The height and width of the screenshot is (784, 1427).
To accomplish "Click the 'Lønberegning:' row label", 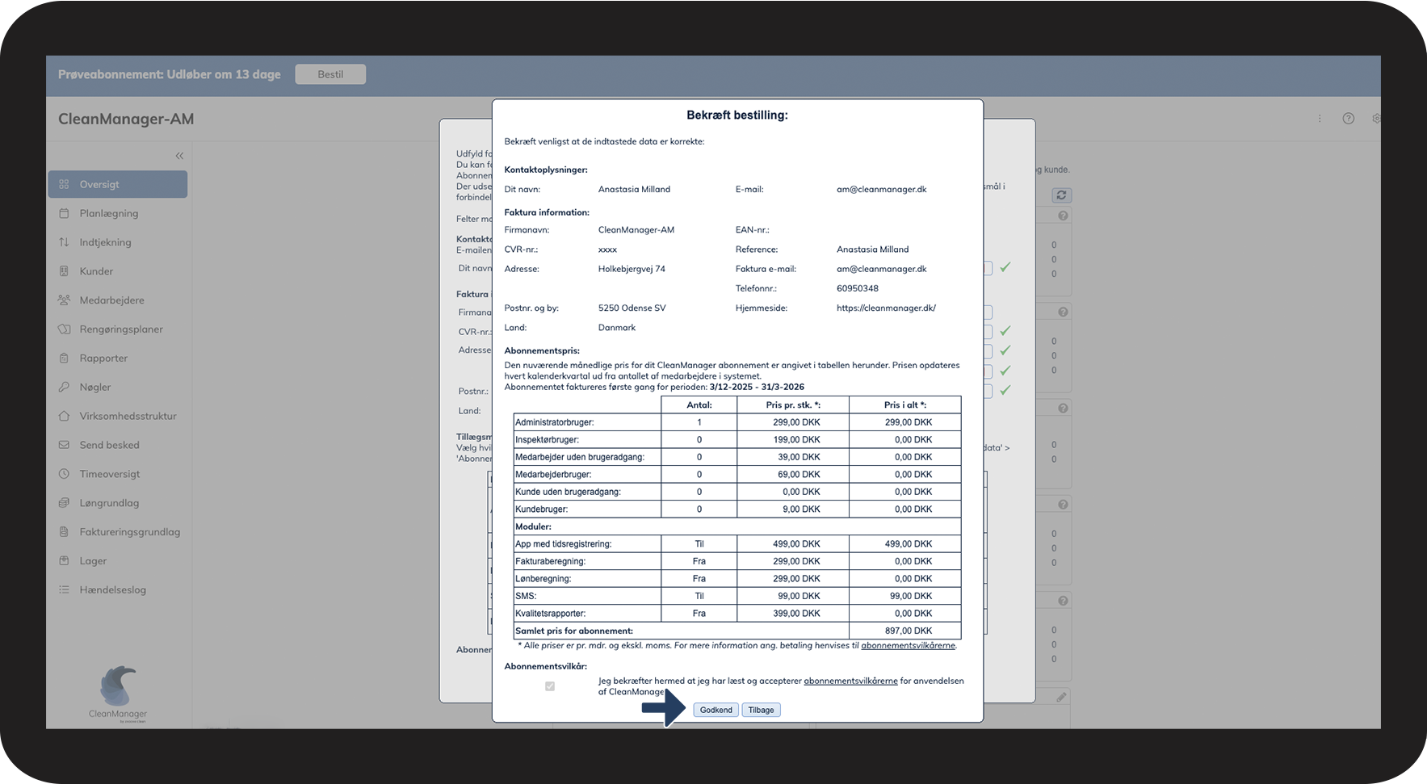I will click(x=544, y=579).
